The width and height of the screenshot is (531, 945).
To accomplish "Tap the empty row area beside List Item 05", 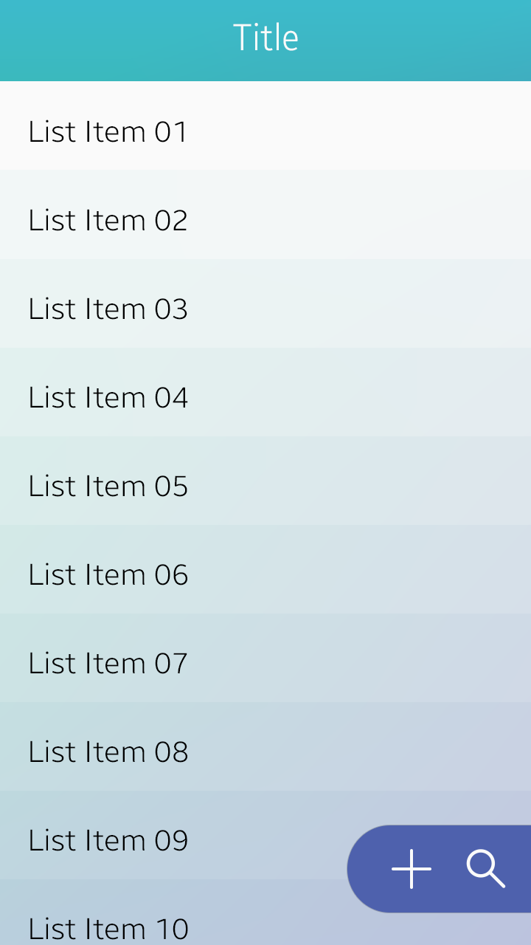I will pyautogui.click(x=369, y=487).
